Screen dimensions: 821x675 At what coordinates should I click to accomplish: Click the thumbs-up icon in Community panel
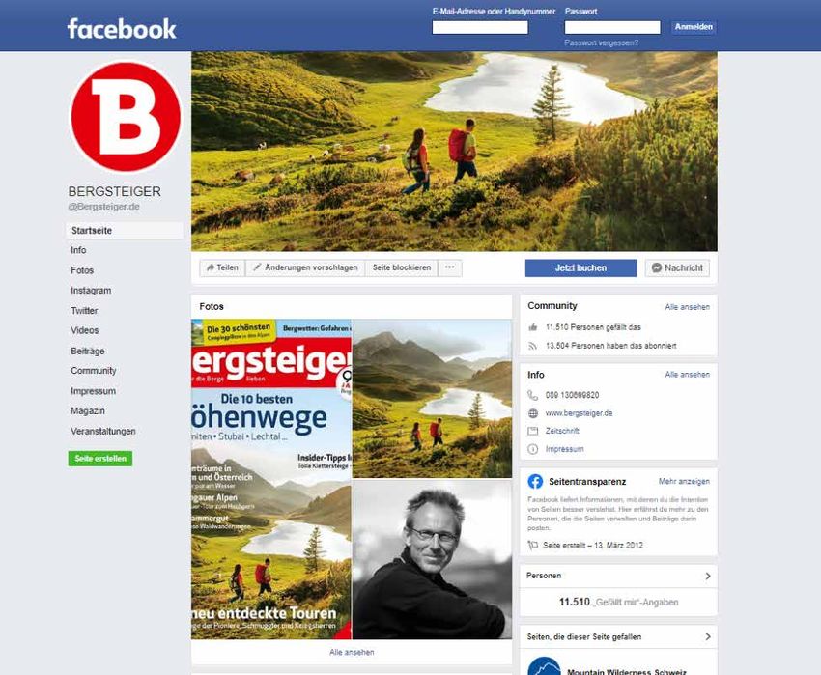point(533,327)
